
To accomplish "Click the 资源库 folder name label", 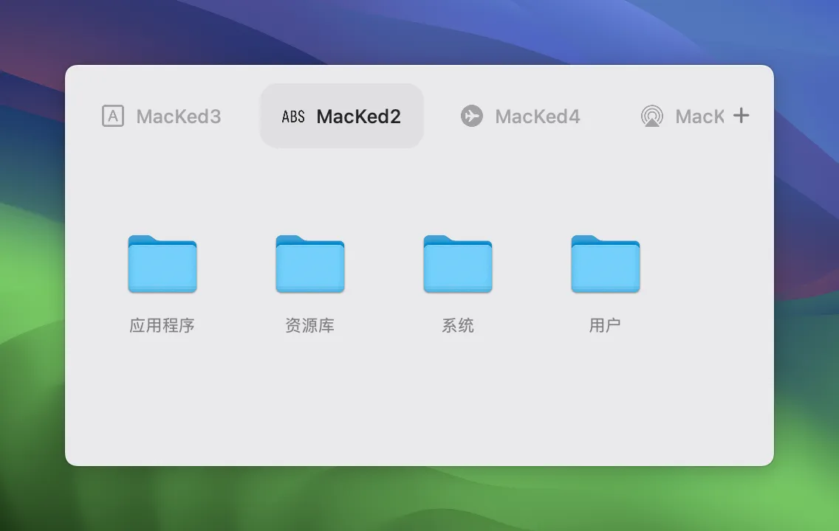I will [310, 325].
